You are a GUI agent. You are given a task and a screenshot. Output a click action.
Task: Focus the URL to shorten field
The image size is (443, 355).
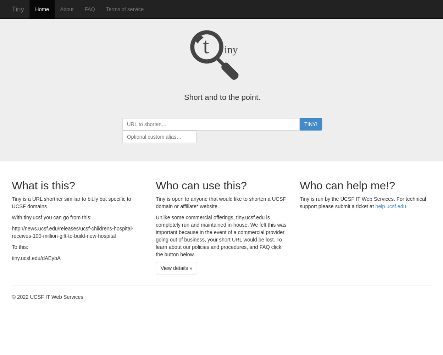211,124
